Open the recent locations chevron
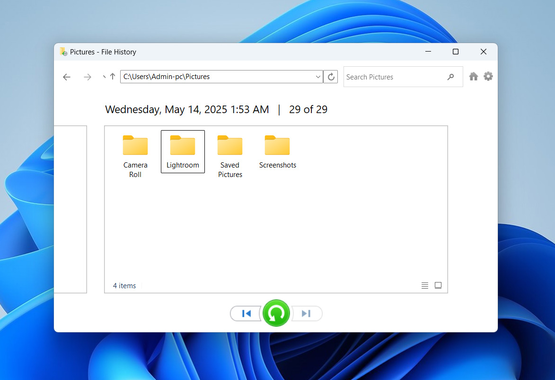The height and width of the screenshot is (380, 555). (104, 77)
